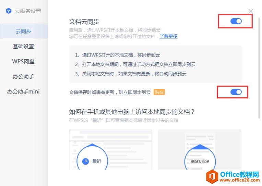
Task: Click the clock icon beside 最近
Action: pyautogui.click(x=85, y=161)
